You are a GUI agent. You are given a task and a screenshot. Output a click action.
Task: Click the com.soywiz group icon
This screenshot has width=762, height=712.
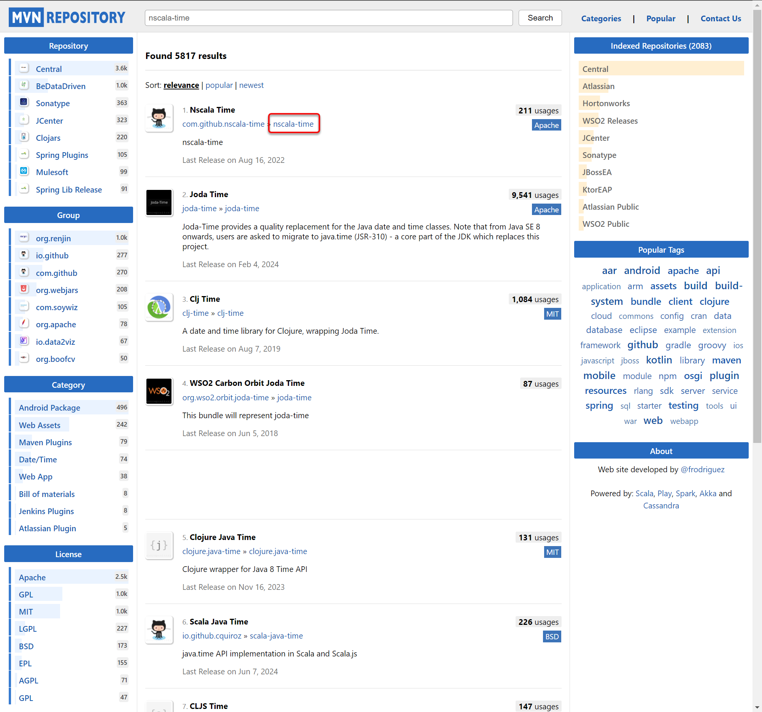24,306
